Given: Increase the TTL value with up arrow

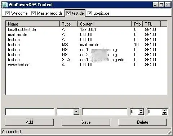Looking at the screenshot, I should 164,110.
